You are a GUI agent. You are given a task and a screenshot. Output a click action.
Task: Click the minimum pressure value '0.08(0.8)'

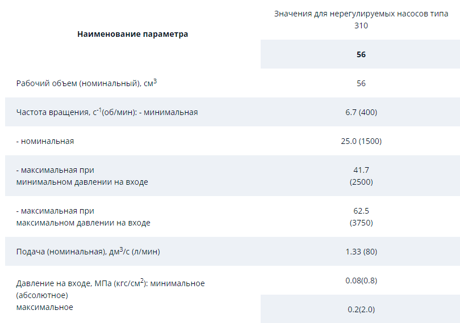tap(361, 280)
